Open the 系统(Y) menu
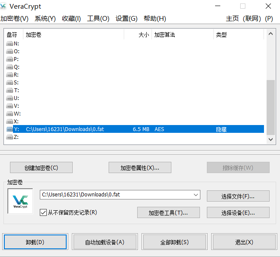The height and width of the screenshot is (257, 280). click(x=45, y=19)
